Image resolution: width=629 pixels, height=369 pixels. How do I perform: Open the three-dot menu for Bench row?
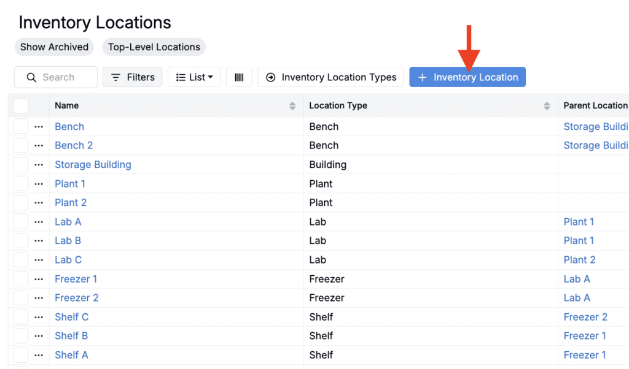point(39,127)
